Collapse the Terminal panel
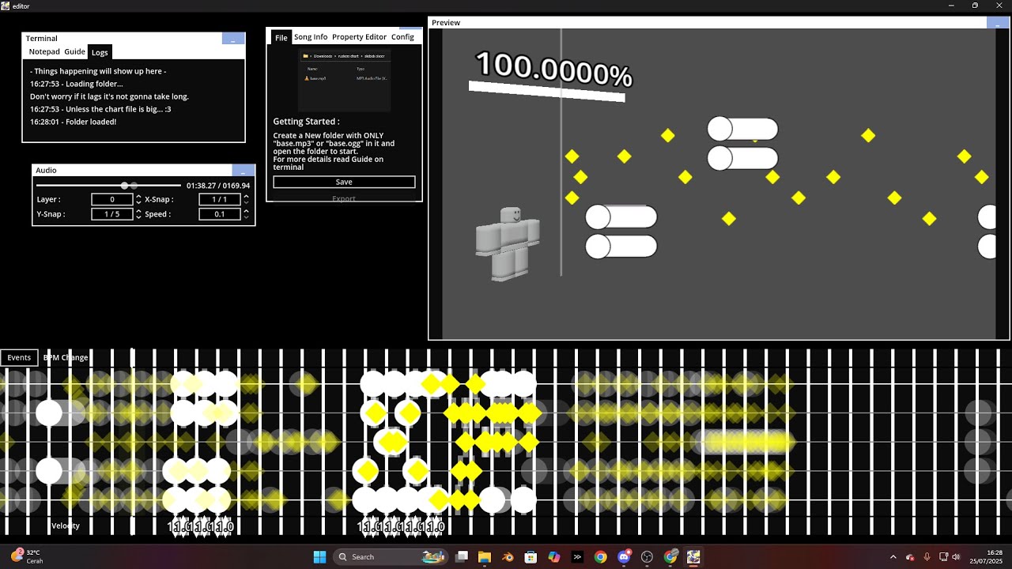1012x569 pixels. (x=233, y=38)
